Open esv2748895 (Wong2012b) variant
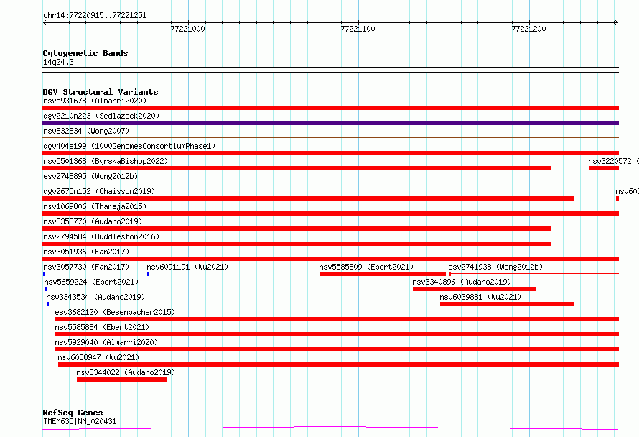Screen dimensions: 639x437 click(90, 176)
